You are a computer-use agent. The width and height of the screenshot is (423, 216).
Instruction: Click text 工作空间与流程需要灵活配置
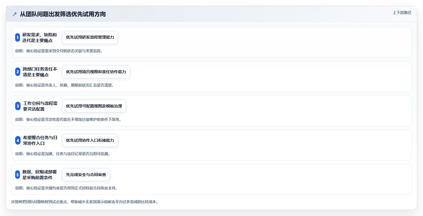[x=40, y=106]
